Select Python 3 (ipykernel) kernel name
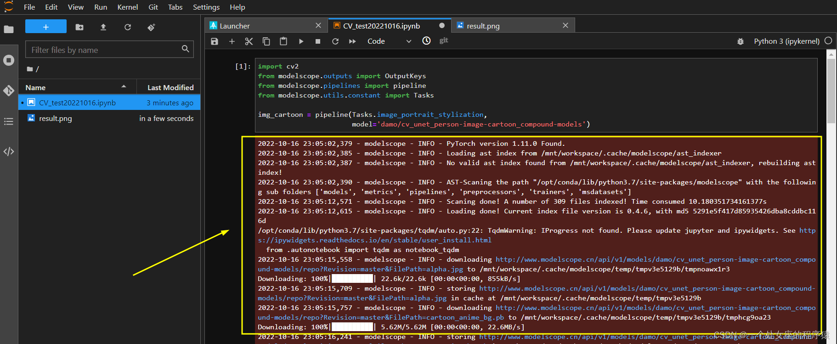The height and width of the screenshot is (344, 837). [x=786, y=41]
